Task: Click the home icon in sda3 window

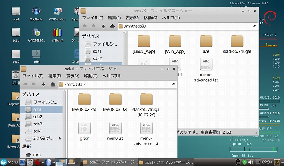Action: tap(112, 27)
